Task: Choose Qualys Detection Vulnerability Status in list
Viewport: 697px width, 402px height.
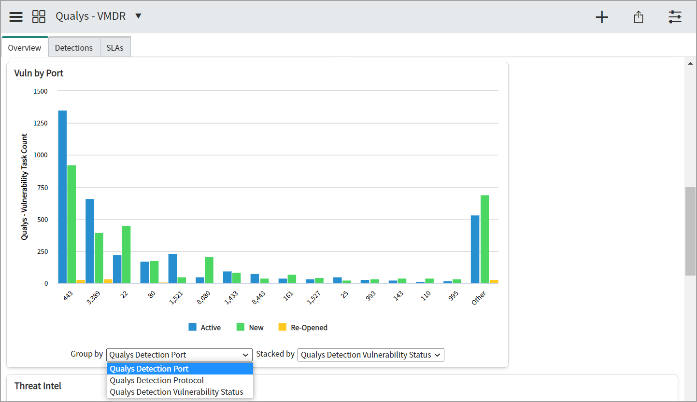Action: [x=176, y=392]
